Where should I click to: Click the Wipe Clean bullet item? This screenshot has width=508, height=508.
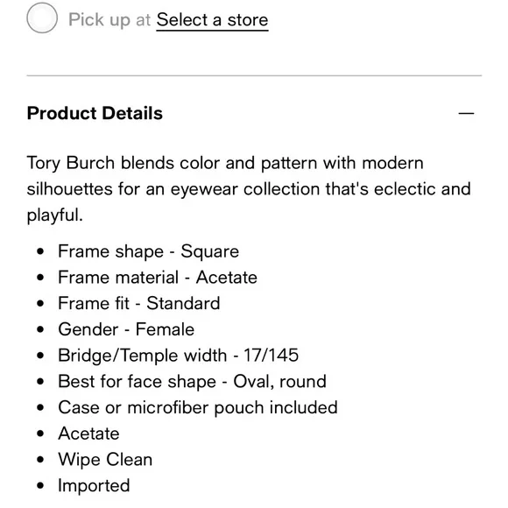tap(105, 460)
